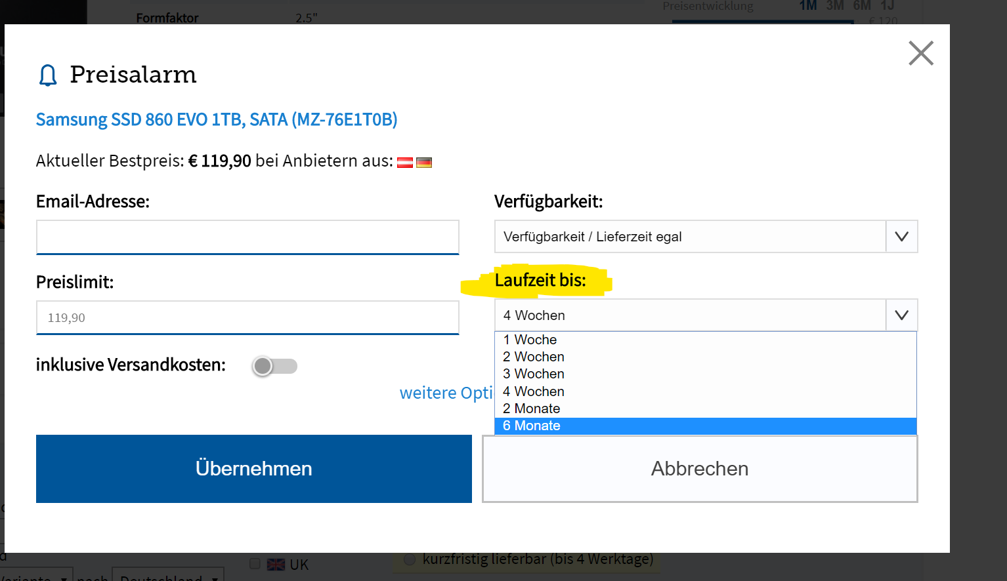Check the UK checkbox in background page
1007x581 pixels.
point(255,564)
